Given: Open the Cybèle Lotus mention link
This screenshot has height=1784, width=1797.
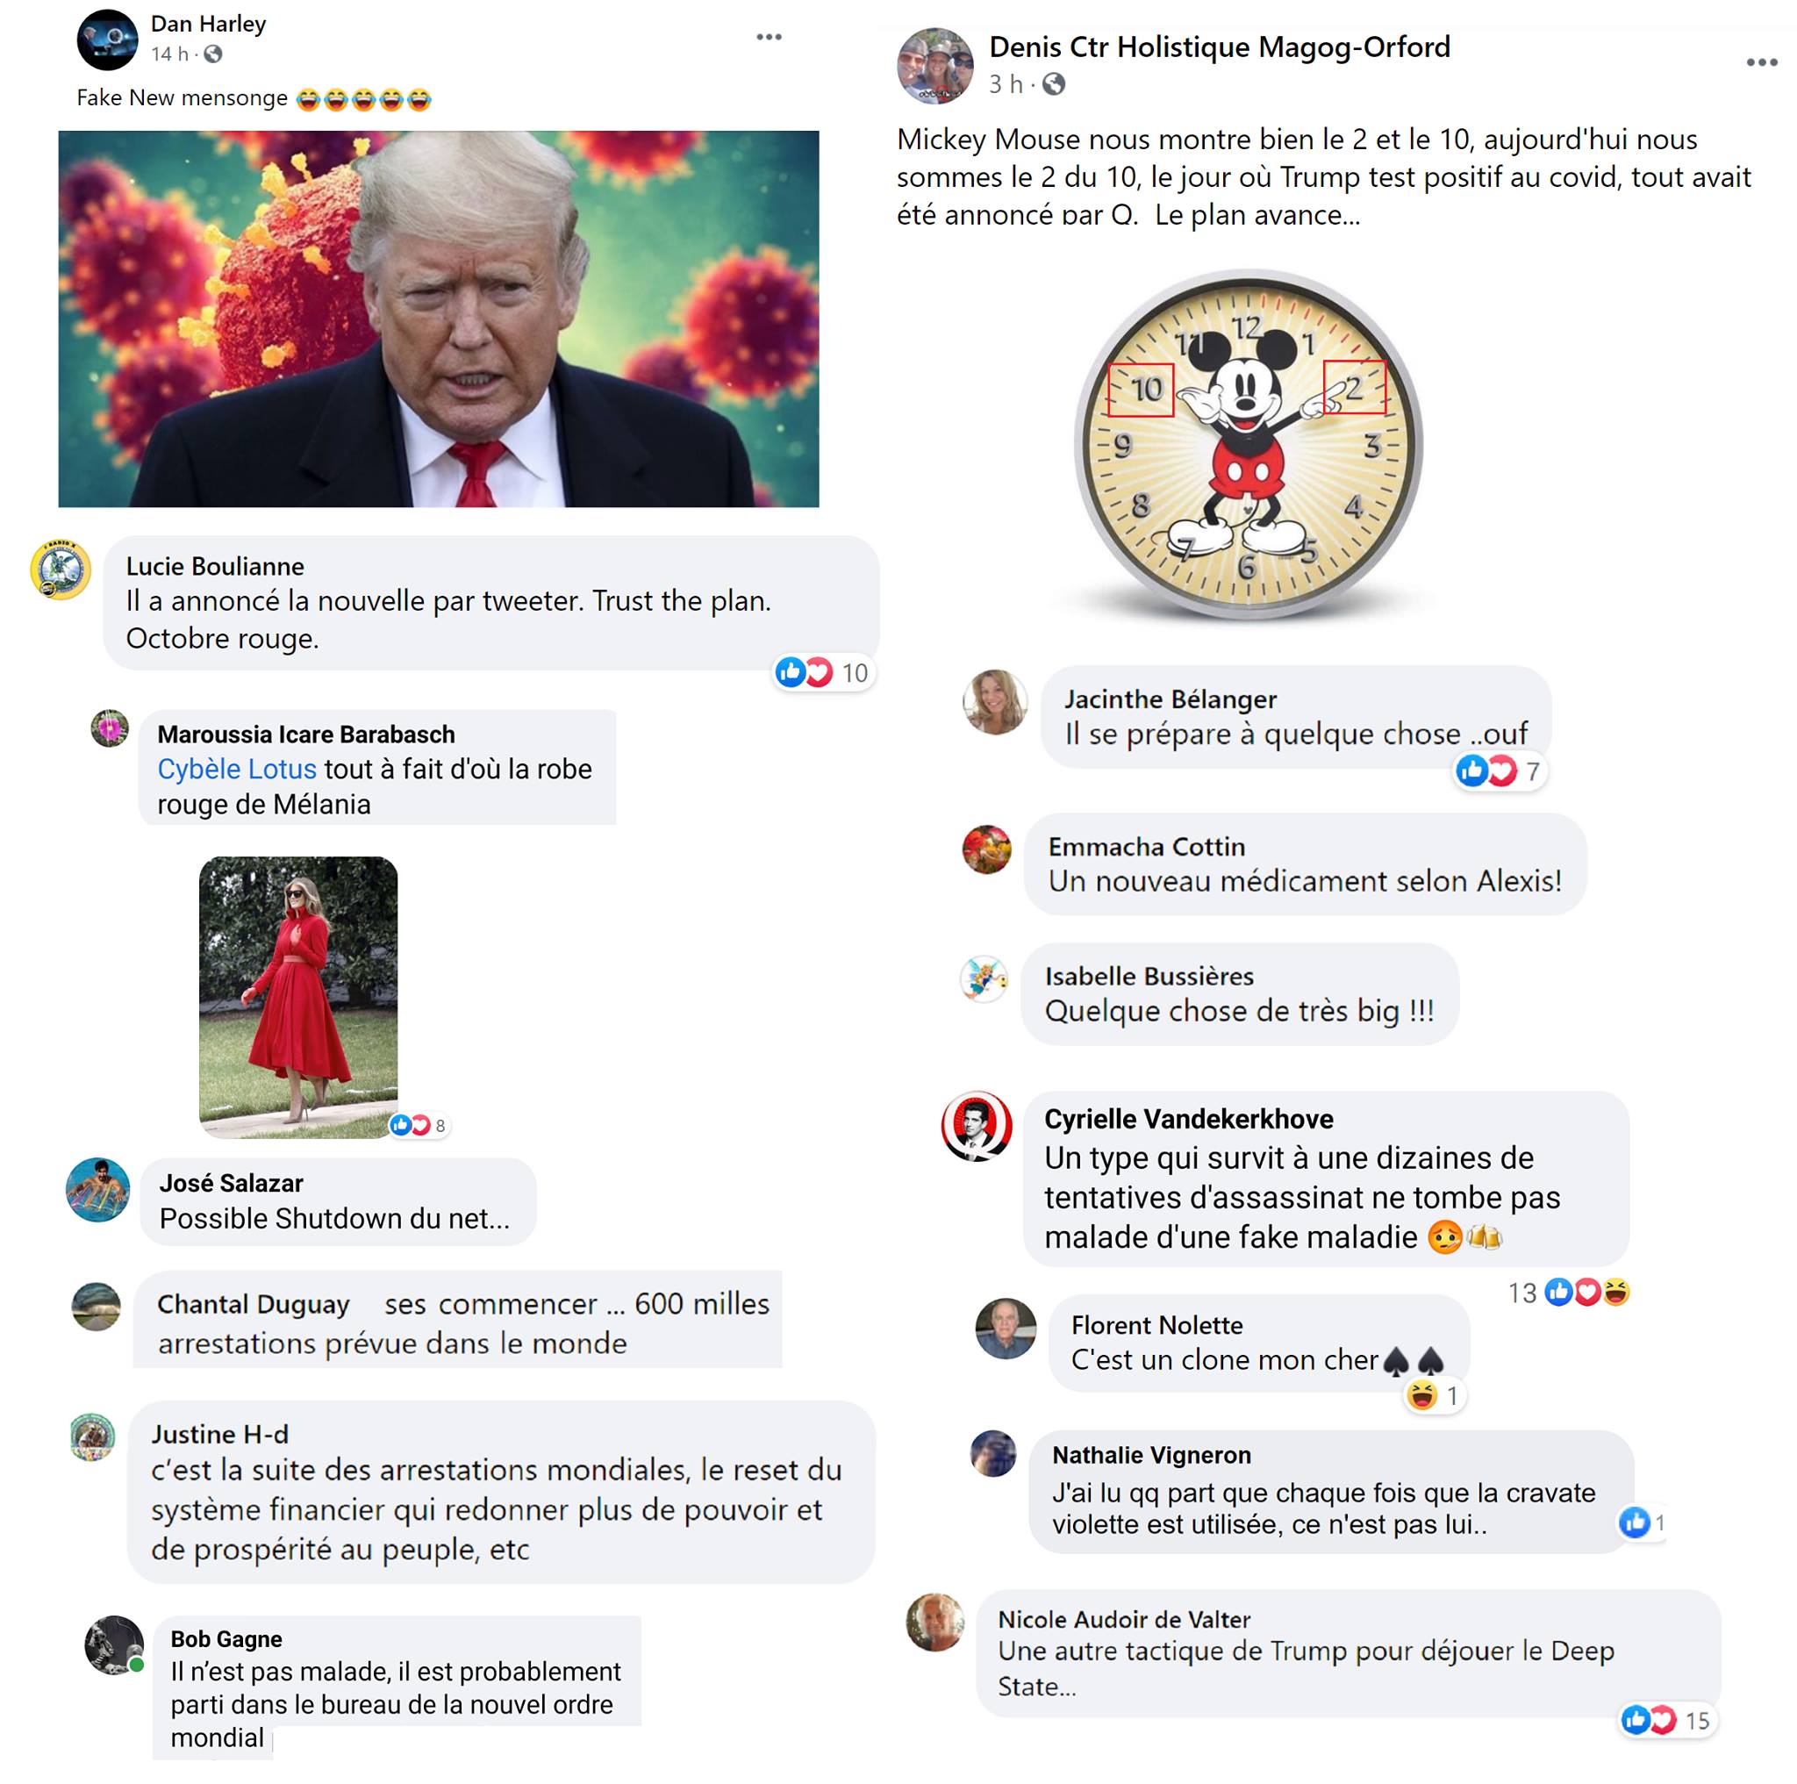Looking at the screenshot, I should (236, 770).
